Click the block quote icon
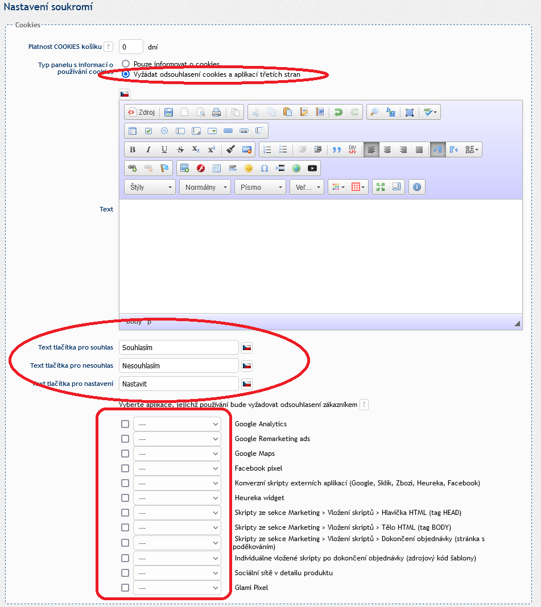The height and width of the screenshot is (607, 541). [336, 149]
